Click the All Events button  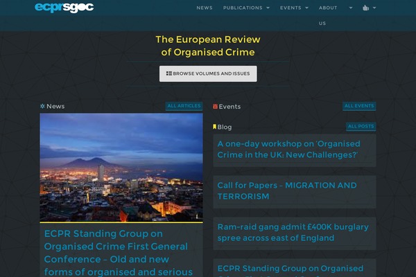pyautogui.click(x=359, y=106)
